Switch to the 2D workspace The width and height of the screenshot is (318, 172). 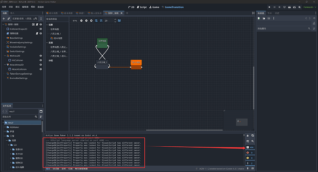(x=131, y=7)
